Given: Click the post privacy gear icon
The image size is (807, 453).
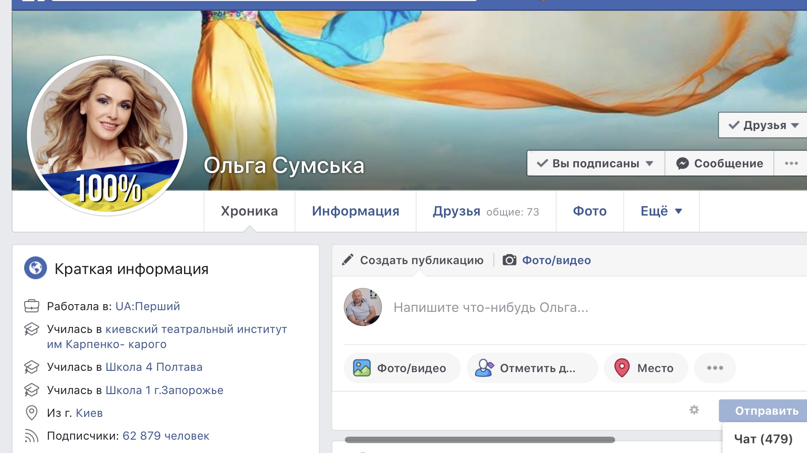Looking at the screenshot, I should coord(694,410).
